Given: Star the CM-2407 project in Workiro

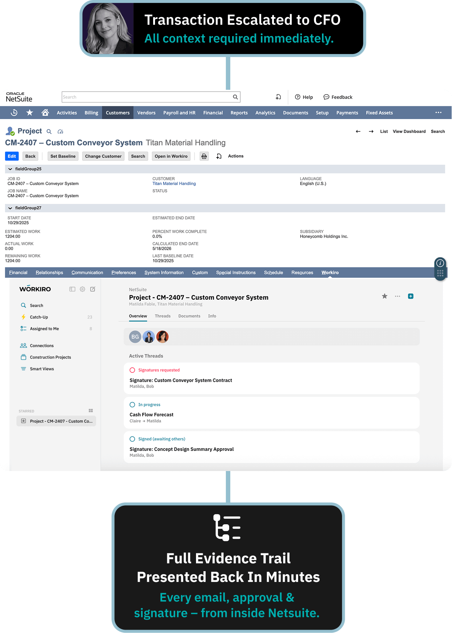Looking at the screenshot, I should click(x=385, y=296).
